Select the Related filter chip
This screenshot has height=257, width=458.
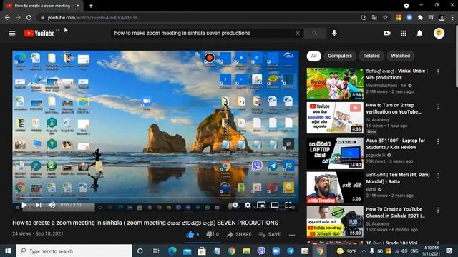tap(371, 56)
